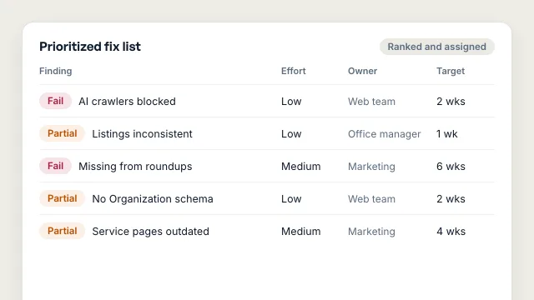Select 'AI crawlers blocked' finding
The image size is (534, 300).
click(x=127, y=102)
